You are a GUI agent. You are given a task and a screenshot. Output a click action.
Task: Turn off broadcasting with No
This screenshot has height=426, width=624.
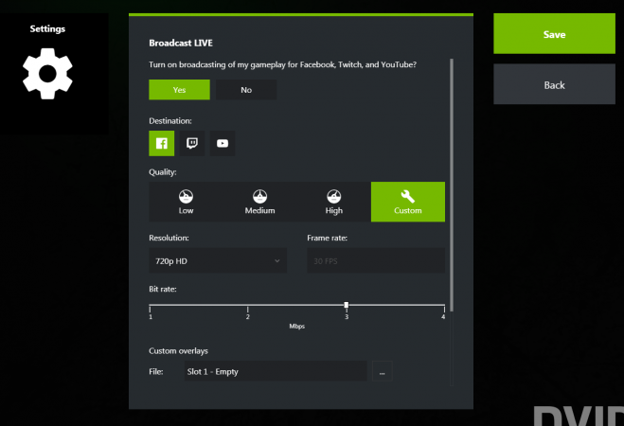(x=246, y=90)
